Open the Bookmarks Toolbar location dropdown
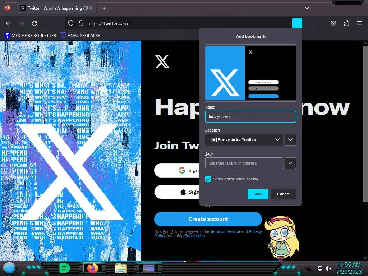The height and width of the screenshot is (276, 368). click(244, 140)
